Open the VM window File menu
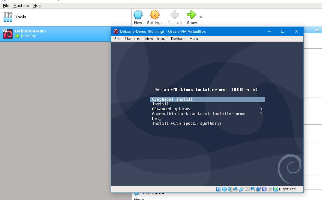 click(x=117, y=39)
